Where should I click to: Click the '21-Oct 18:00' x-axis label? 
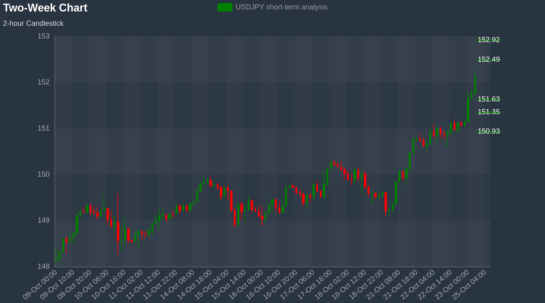point(401,285)
